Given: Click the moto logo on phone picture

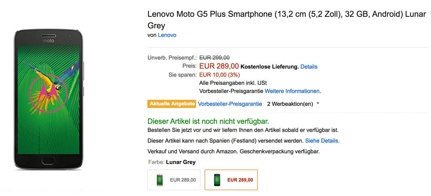Looking at the screenshot, I should (x=48, y=41).
